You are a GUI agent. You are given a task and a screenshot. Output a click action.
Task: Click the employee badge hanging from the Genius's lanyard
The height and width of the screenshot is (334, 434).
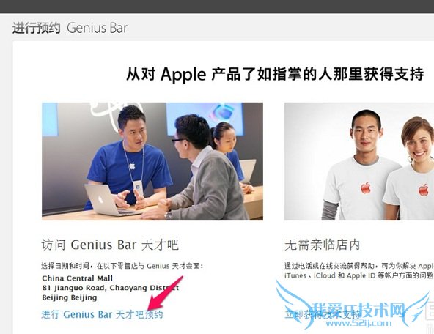tap(138, 188)
